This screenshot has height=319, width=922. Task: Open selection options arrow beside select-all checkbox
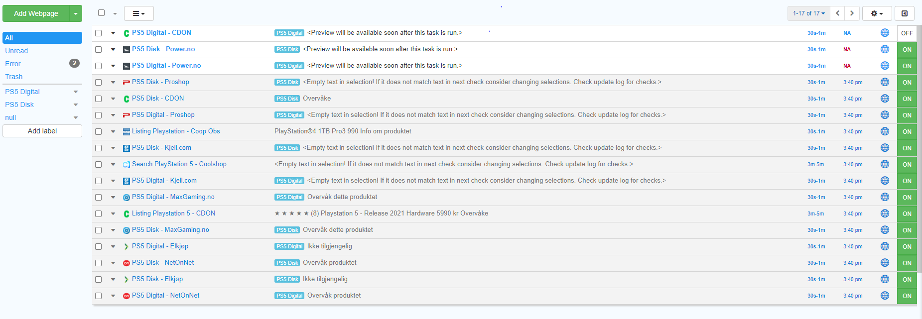[115, 13]
